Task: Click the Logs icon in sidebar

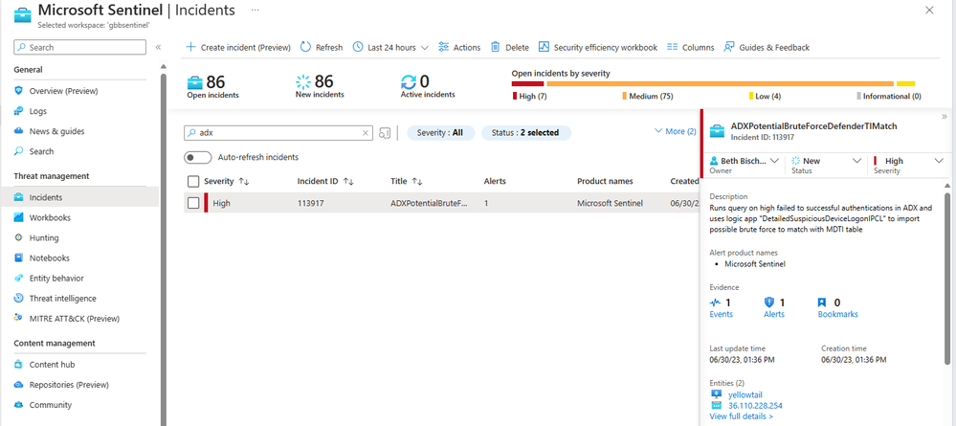Action: coord(18,111)
